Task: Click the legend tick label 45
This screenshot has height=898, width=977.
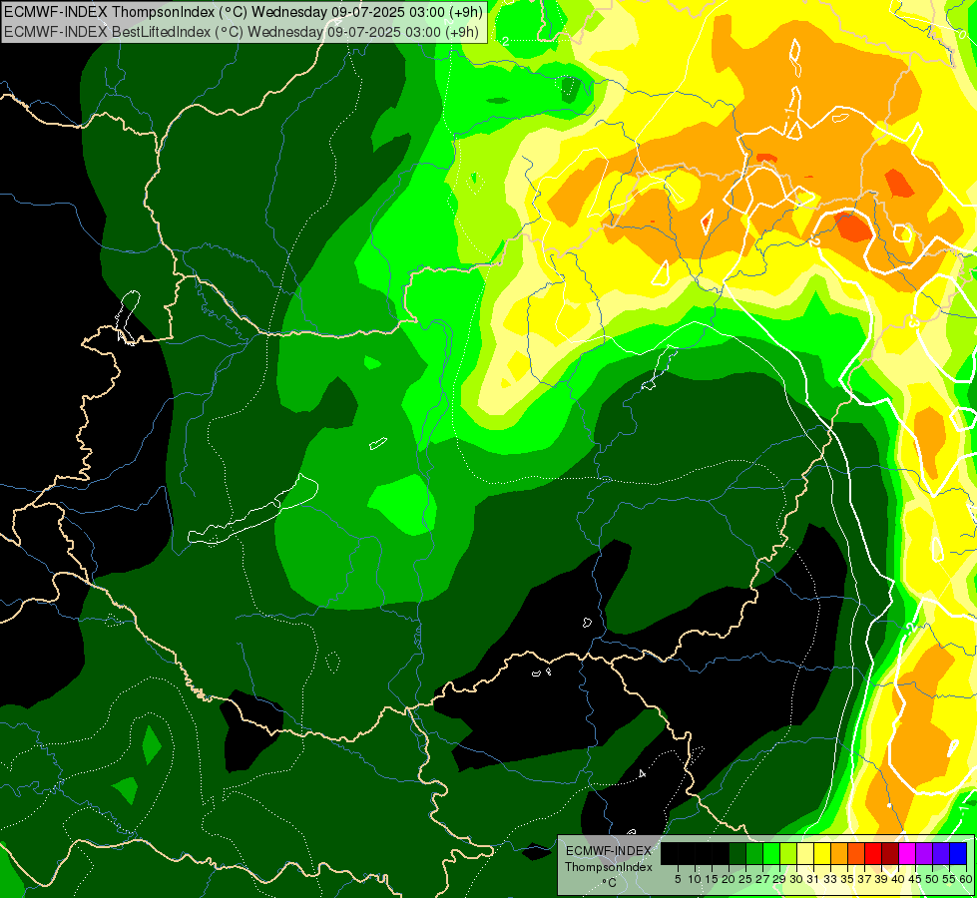Action: pyautogui.click(x=915, y=879)
